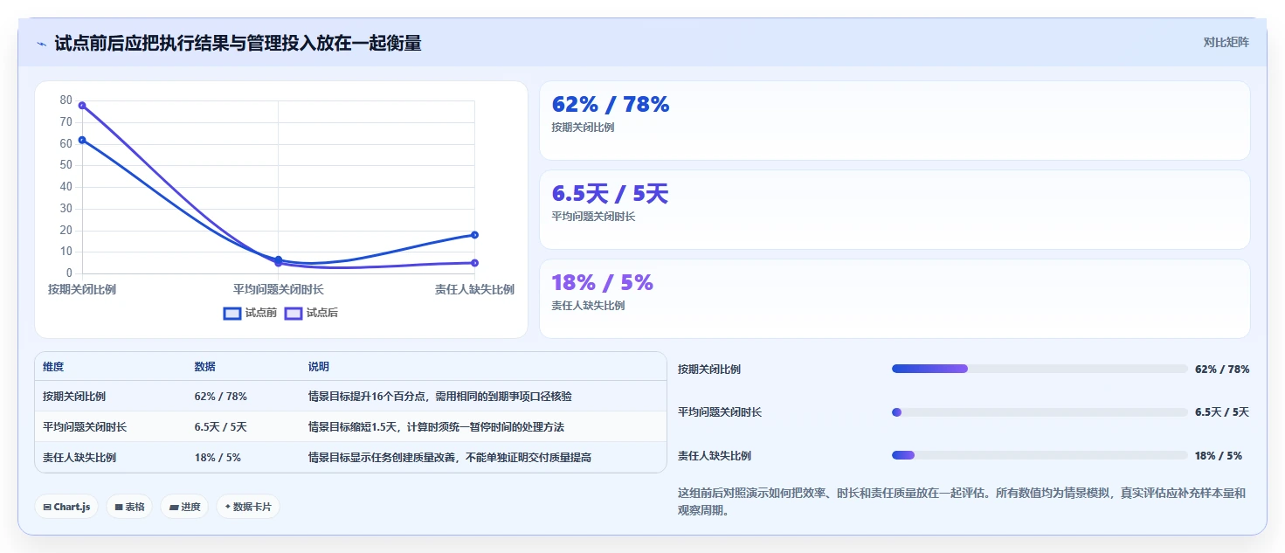Click the 责任人缺失比例 progress bar
1285x553 pixels.
(1040, 455)
